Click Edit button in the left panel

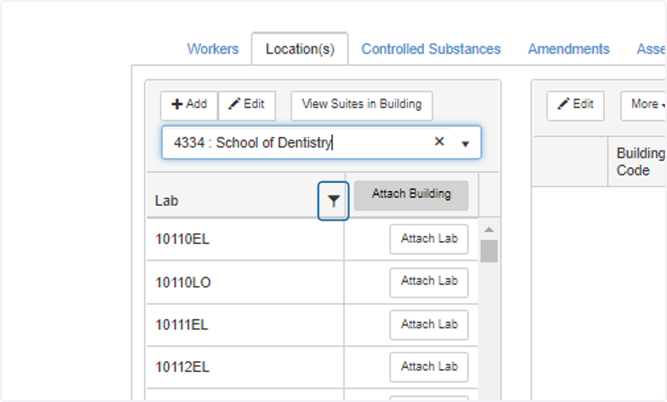[x=247, y=106]
